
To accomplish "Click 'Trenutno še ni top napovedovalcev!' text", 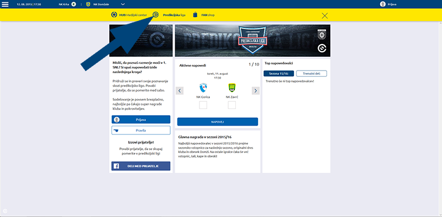I will click(290, 81).
